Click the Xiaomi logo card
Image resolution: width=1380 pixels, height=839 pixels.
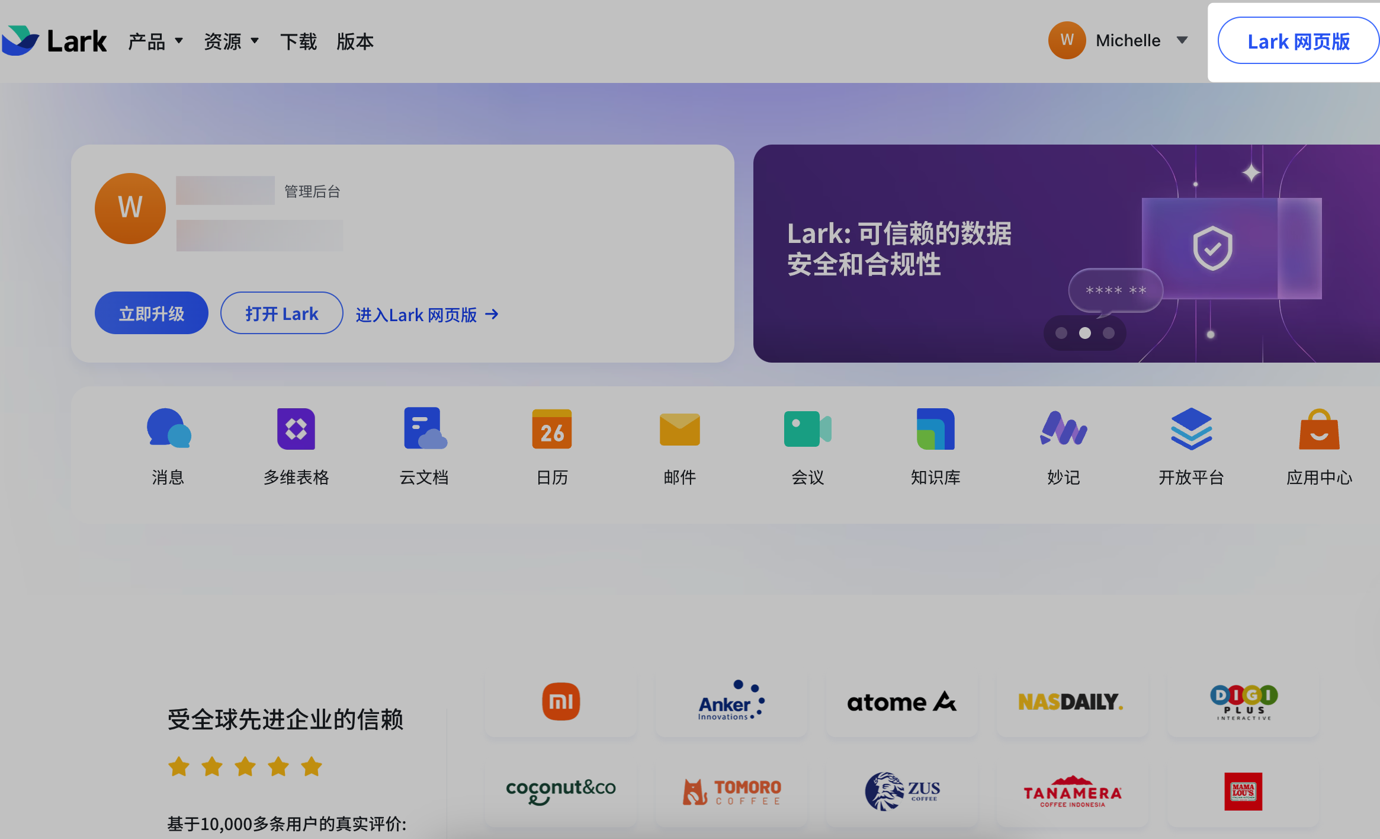pyautogui.click(x=561, y=702)
